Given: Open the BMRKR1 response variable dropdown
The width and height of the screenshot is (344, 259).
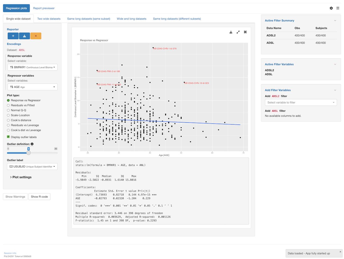Looking at the screenshot, I should tap(32, 67).
